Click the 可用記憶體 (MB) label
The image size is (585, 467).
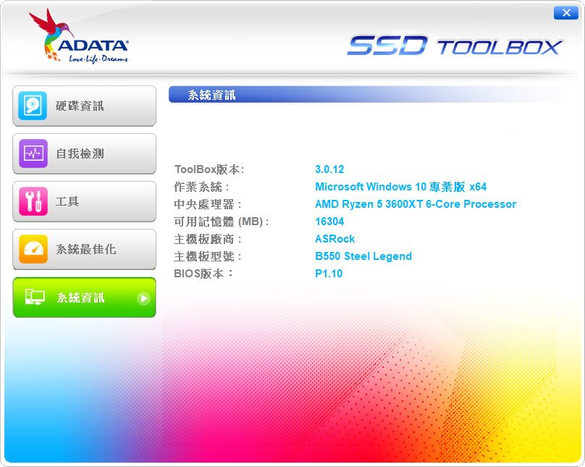[x=222, y=222]
